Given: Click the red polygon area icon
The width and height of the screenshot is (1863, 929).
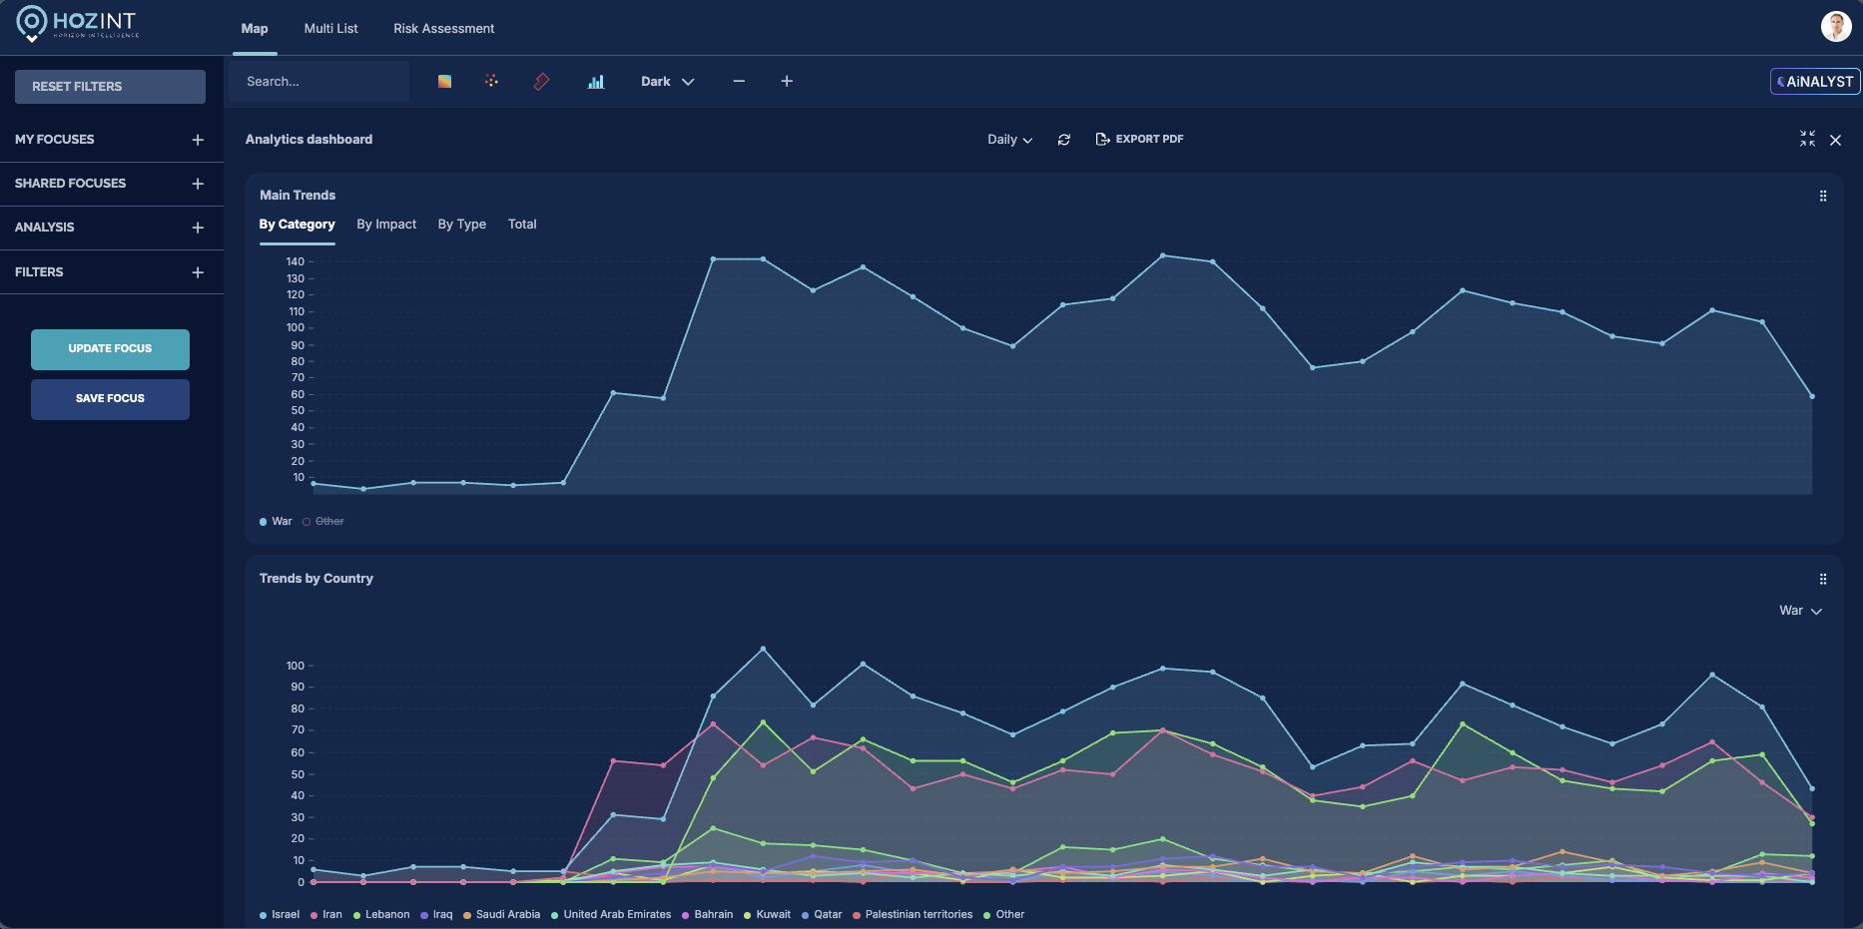Looking at the screenshot, I should 541,82.
